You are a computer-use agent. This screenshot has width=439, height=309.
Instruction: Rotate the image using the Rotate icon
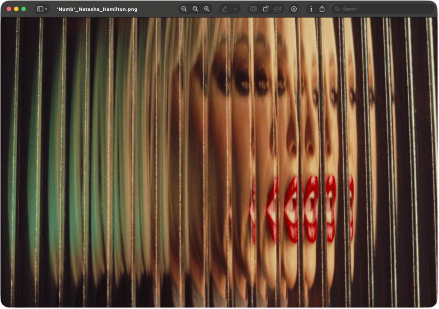pyautogui.click(x=265, y=9)
